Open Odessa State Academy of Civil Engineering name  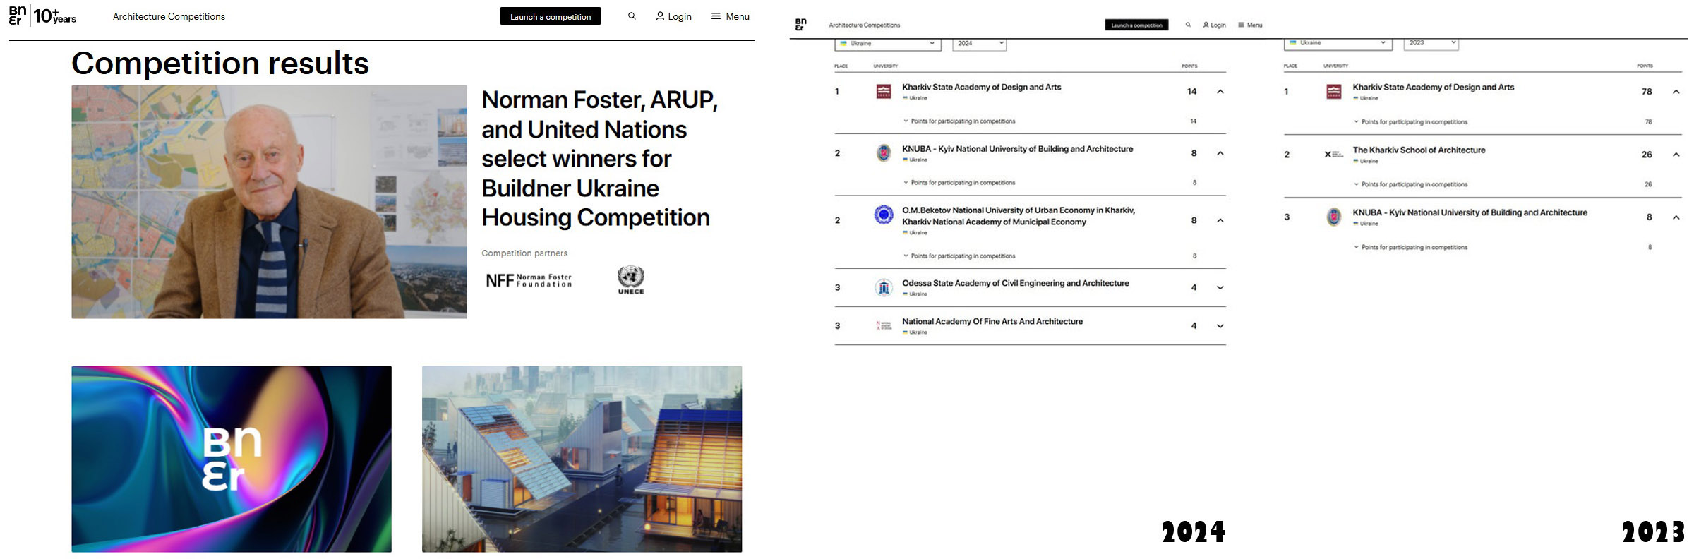click(1015, 283)
